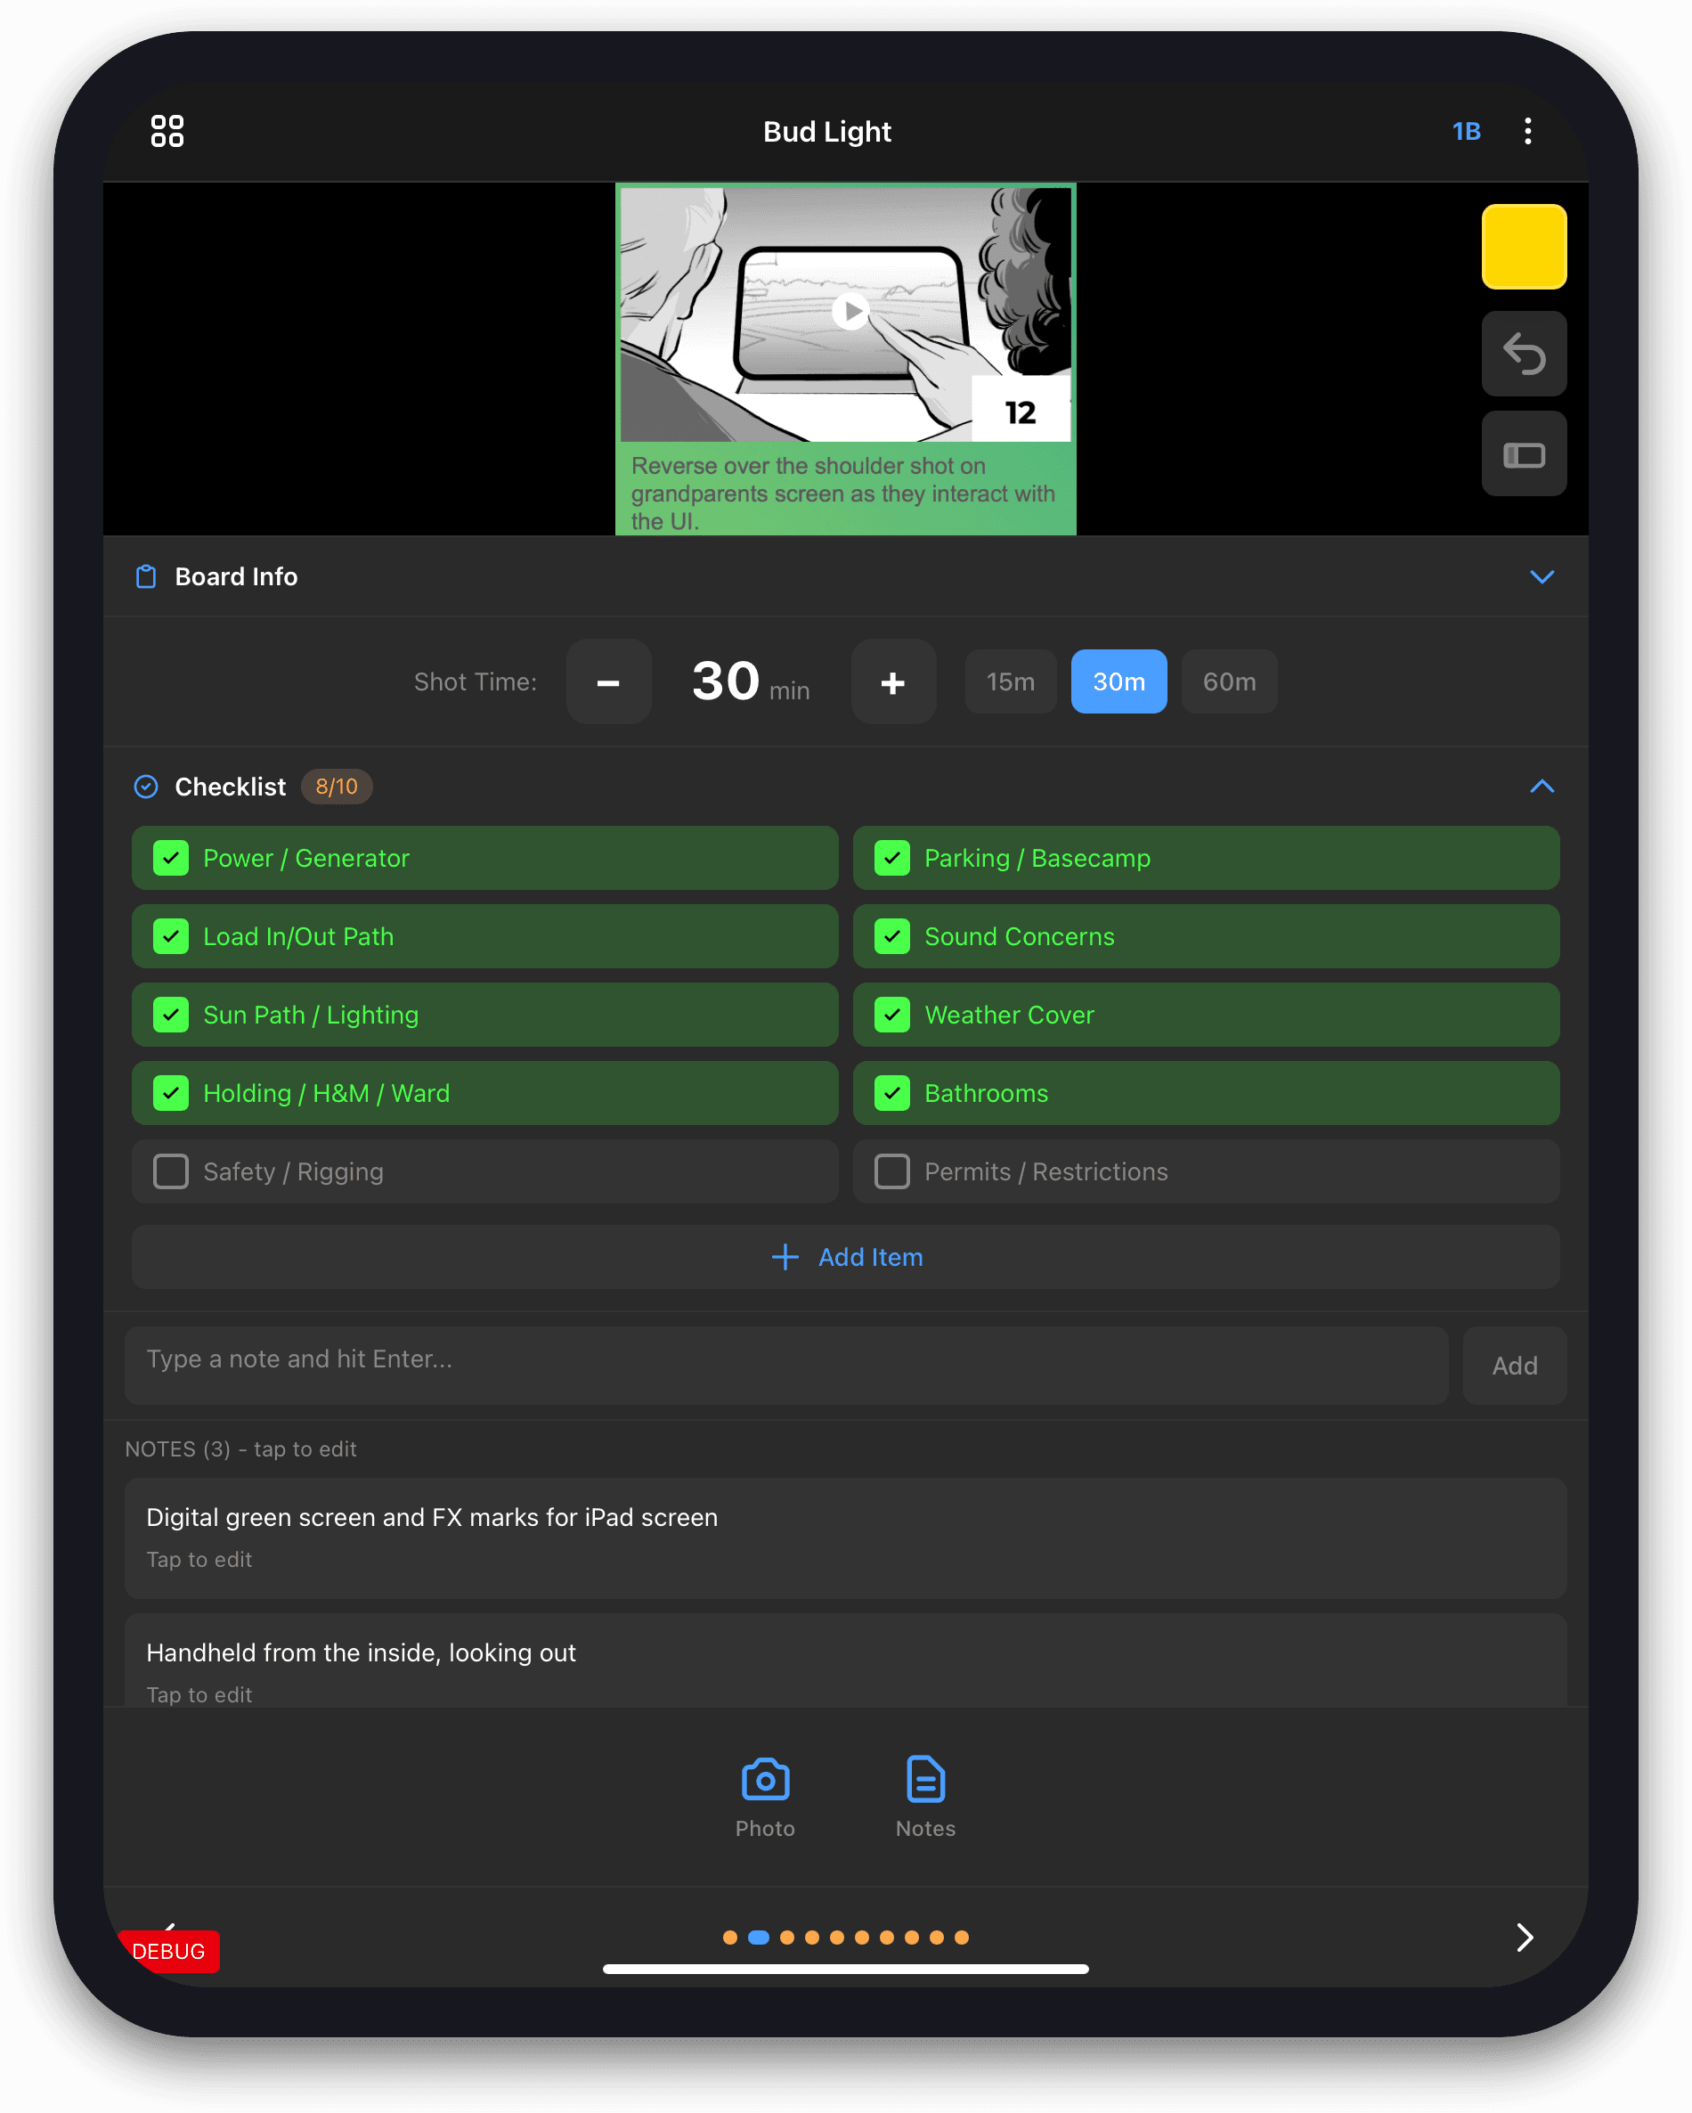Select the 30m shot time preset
Viewport: 1692px width, 2113px height.
1119,682
